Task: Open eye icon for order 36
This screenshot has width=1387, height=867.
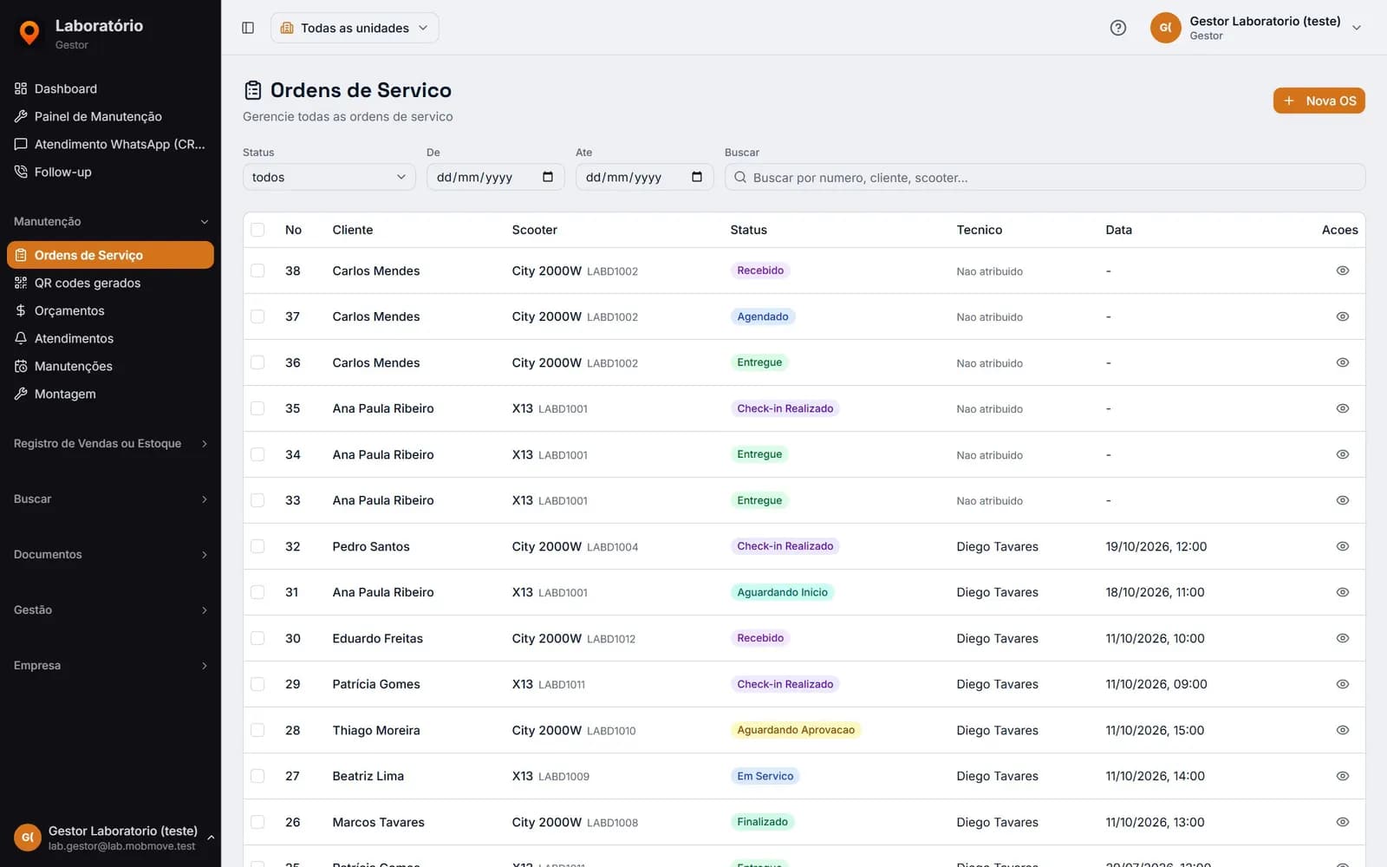Action: click(x=1342, y=362)
